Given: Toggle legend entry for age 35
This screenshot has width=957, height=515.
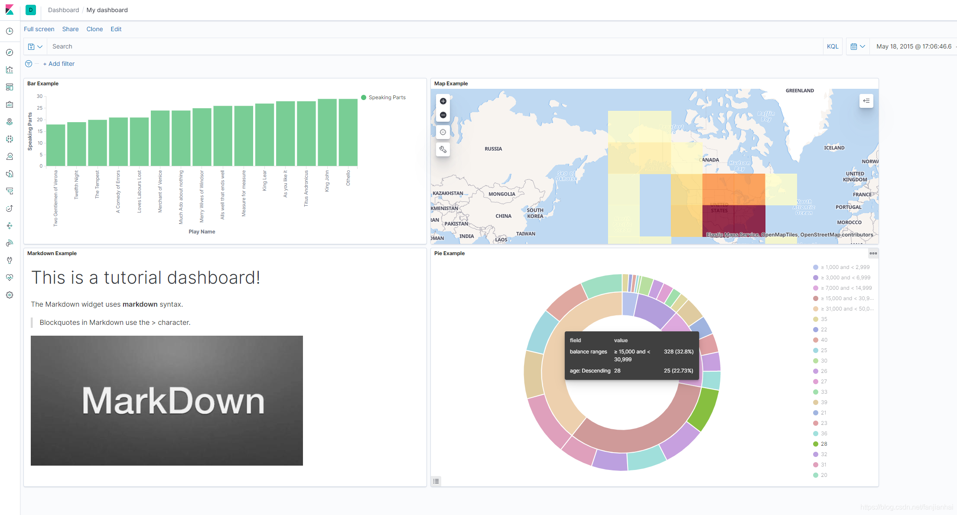Looking at the screenshot, I should (x=820, y=319).
